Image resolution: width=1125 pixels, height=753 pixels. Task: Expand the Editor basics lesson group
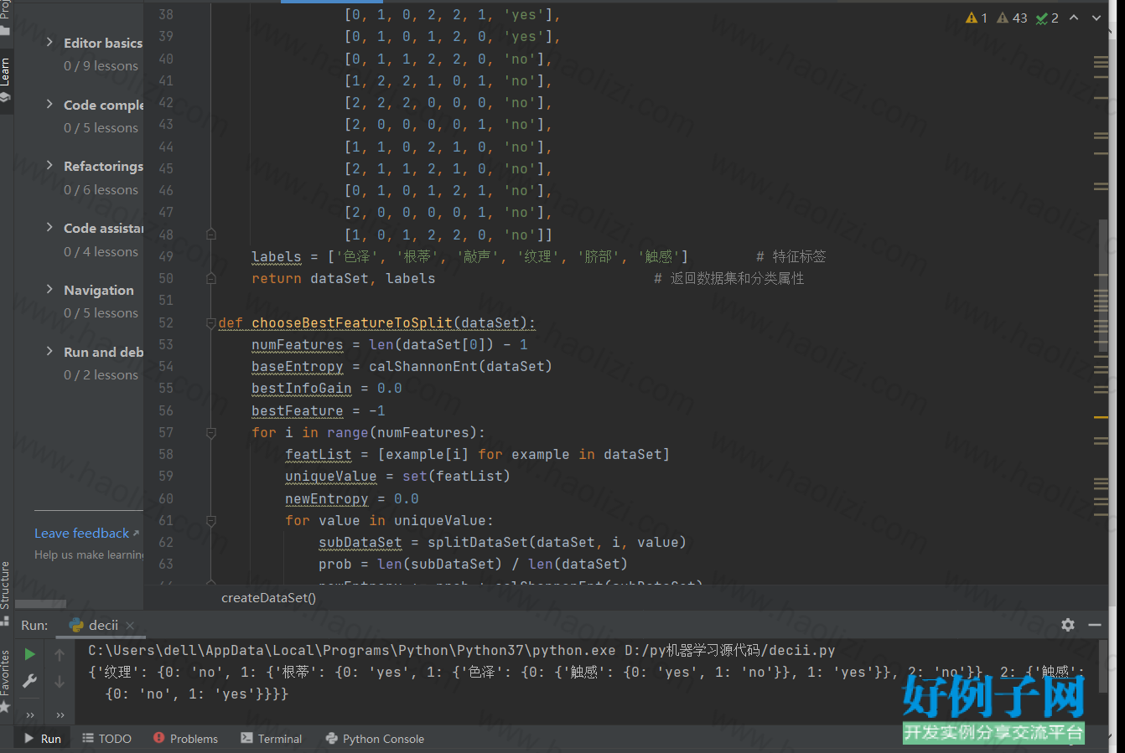click(x=49, y=42)
